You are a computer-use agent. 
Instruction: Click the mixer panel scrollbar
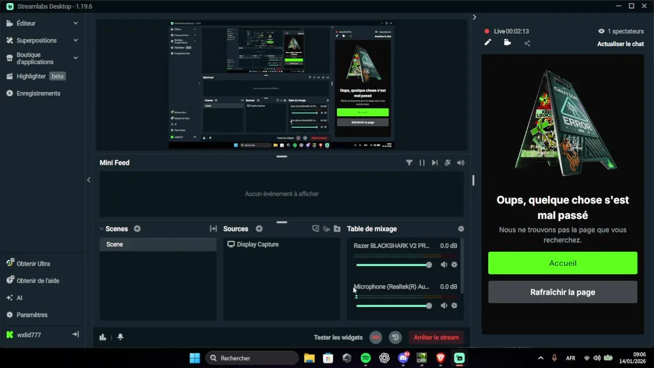(462, 267)
